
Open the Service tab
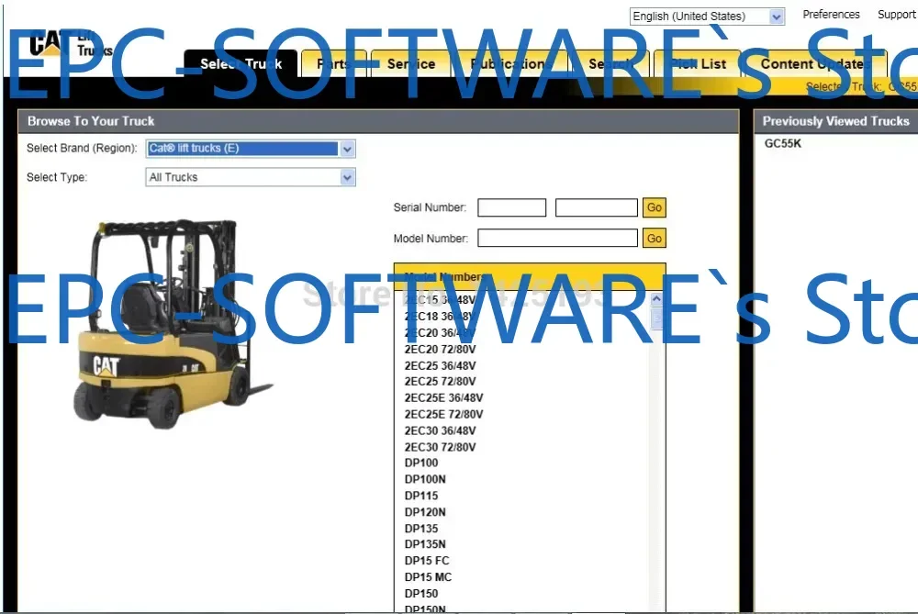click(x=411, y=64)
